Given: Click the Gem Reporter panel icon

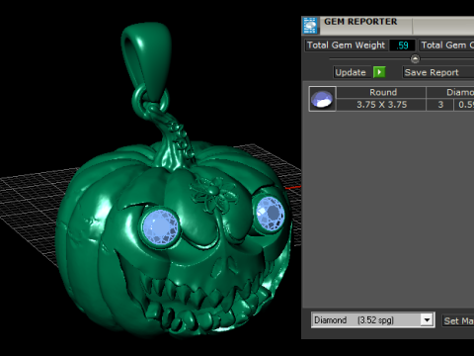Looking at the screenshot, I should point(310,26).
